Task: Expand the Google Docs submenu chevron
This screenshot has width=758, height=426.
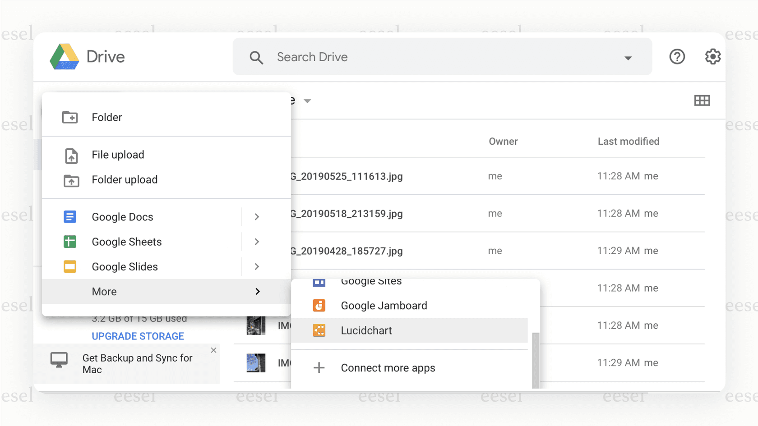Action: 256,217
